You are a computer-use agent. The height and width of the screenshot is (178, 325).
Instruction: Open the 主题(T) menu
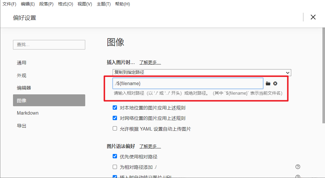104,4
